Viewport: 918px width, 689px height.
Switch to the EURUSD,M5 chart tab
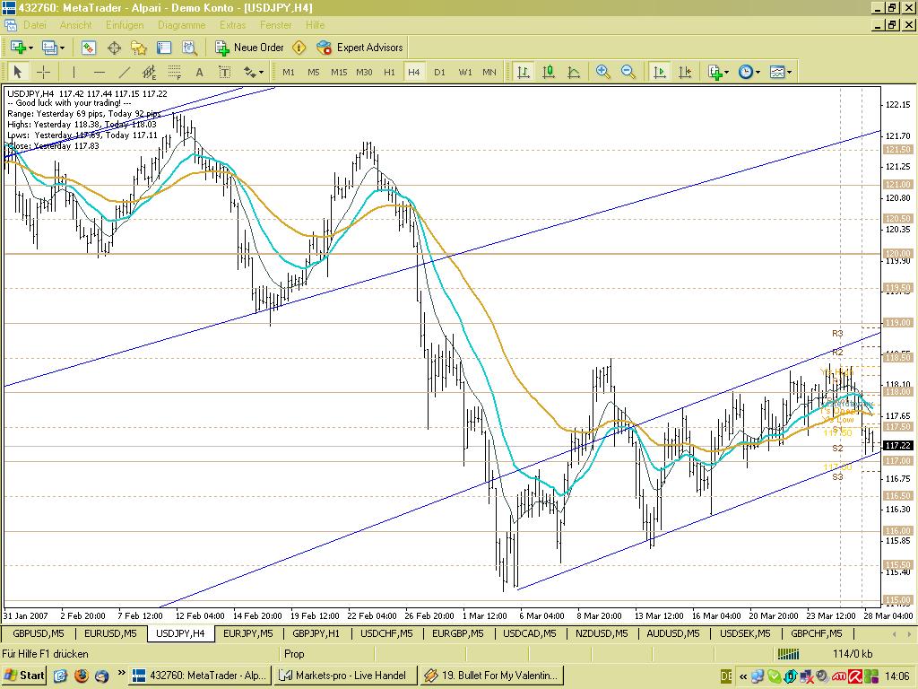(x=111, y=633)
